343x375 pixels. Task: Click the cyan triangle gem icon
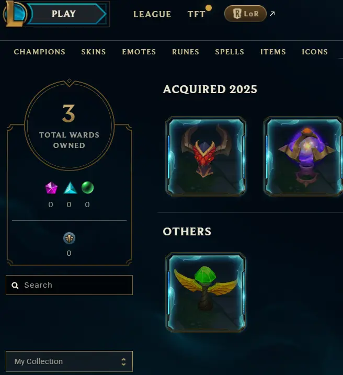(70, 188)
